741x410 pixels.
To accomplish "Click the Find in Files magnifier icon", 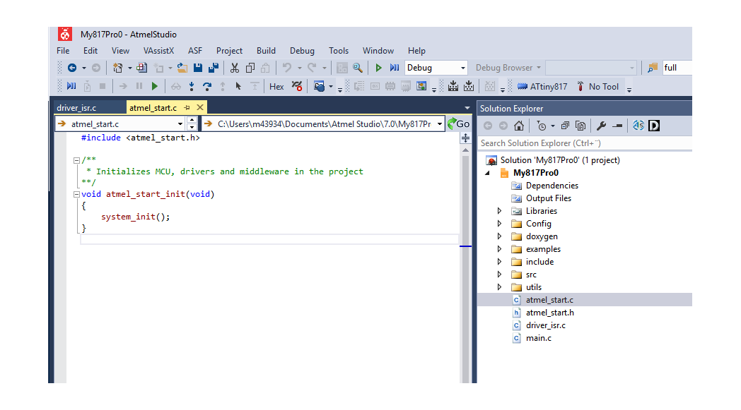I will click(x=358, y=68).
